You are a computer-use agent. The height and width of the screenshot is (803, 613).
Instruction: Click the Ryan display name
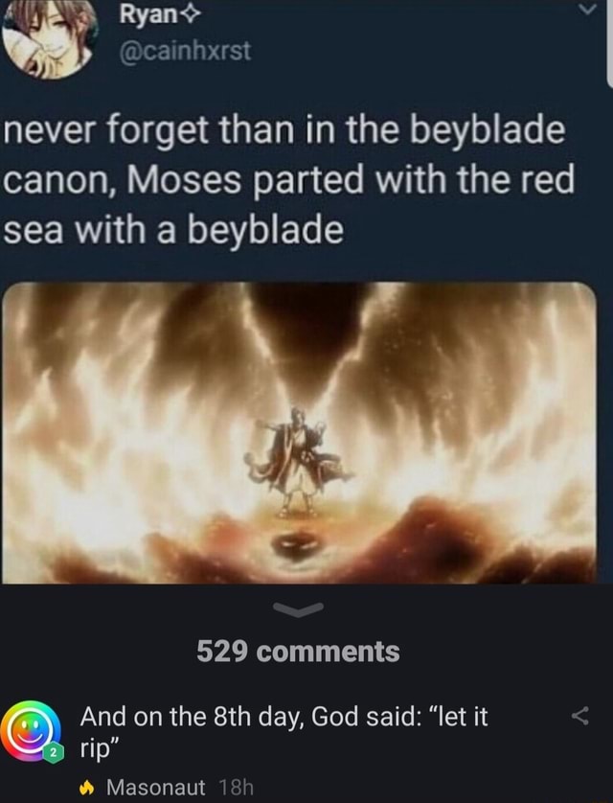pyautogui.click(x=148, y=14)
